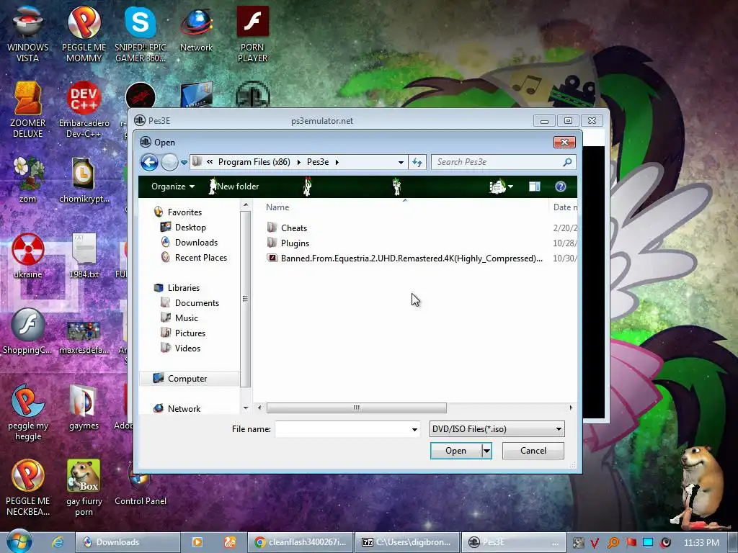The width and height of the screenshot is (738, 553).
Task: Open 1984.txt desktop file
Action: (84, 256)
